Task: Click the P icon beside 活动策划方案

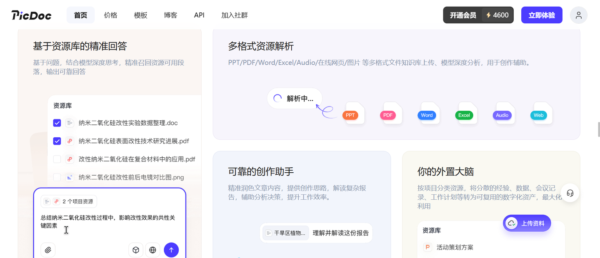Action: point(427,247)
